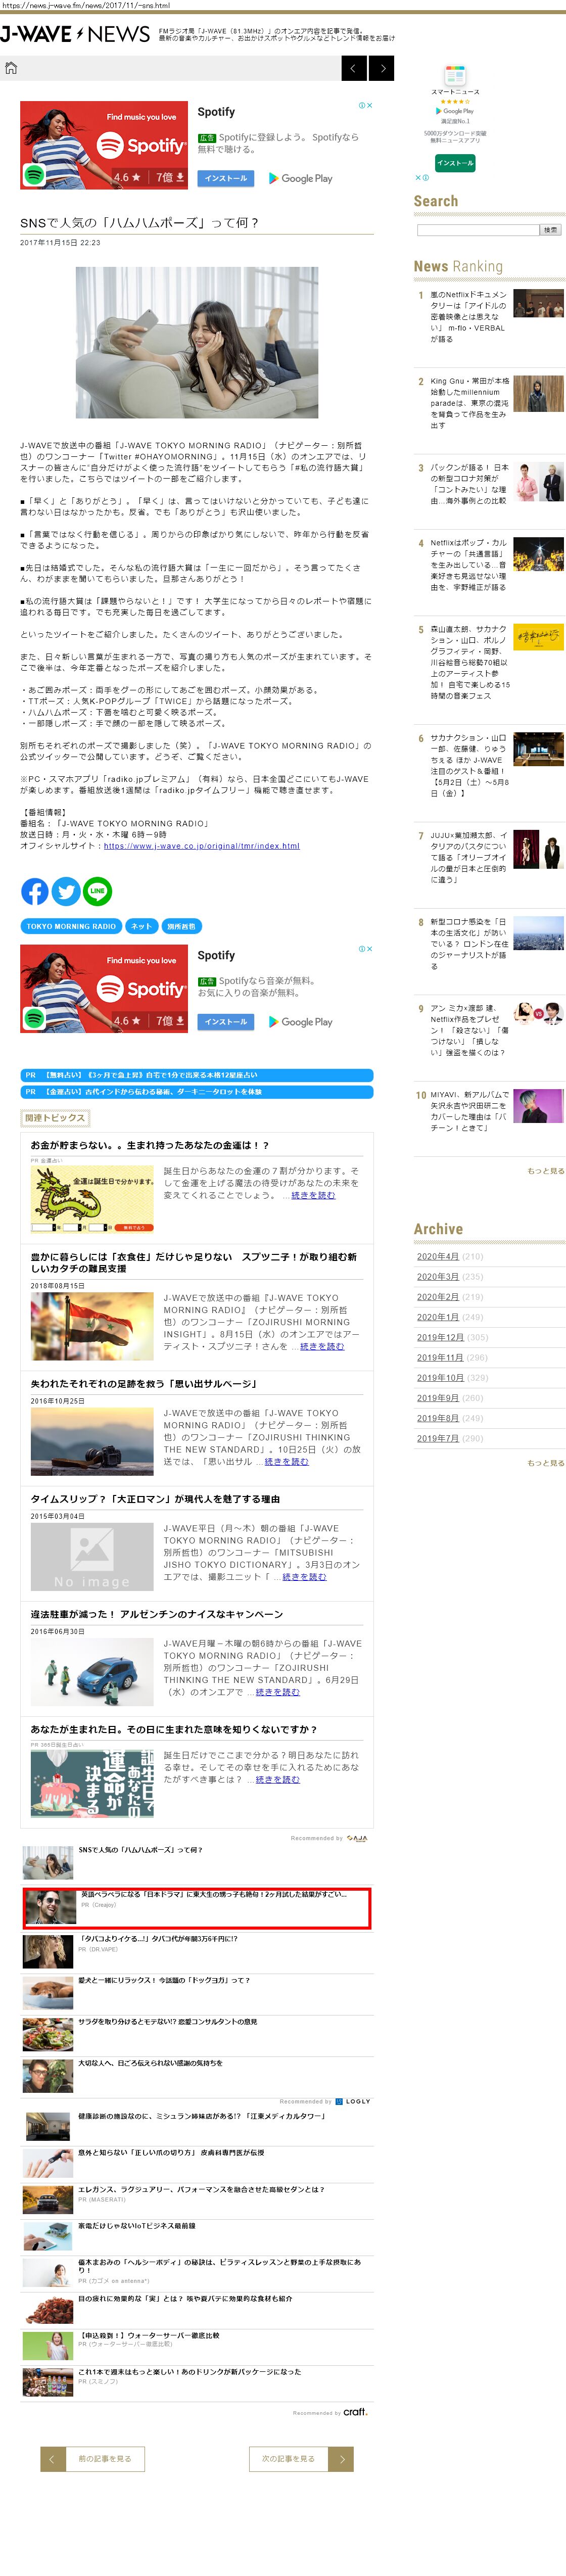The image size is (566, 2576).
Task: Share article on Twitter
Action: click(66, 891)
